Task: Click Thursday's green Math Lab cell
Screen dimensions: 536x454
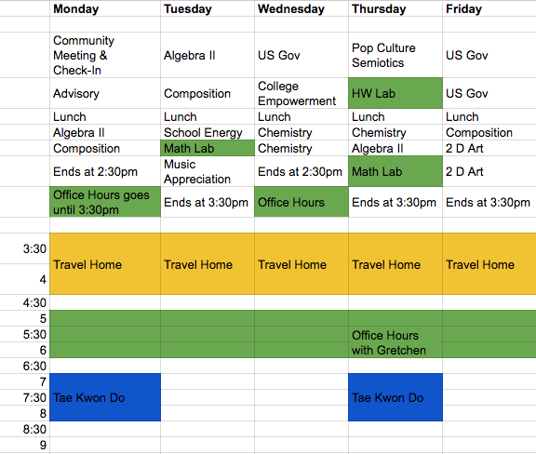Action: point(395,171)
